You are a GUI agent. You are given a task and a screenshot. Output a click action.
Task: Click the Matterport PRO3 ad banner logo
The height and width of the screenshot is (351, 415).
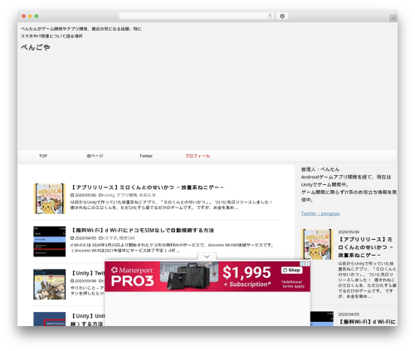point(132,276)
